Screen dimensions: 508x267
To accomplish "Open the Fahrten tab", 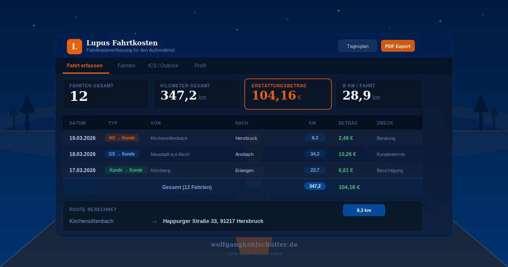I will pos(126,66).
